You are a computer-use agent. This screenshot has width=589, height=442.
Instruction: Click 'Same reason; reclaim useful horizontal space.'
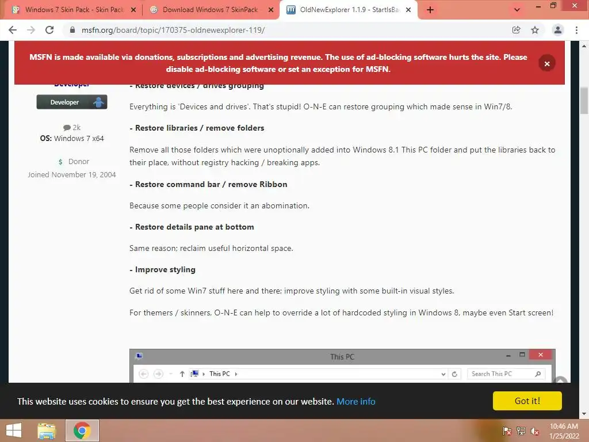click(211, 249)
